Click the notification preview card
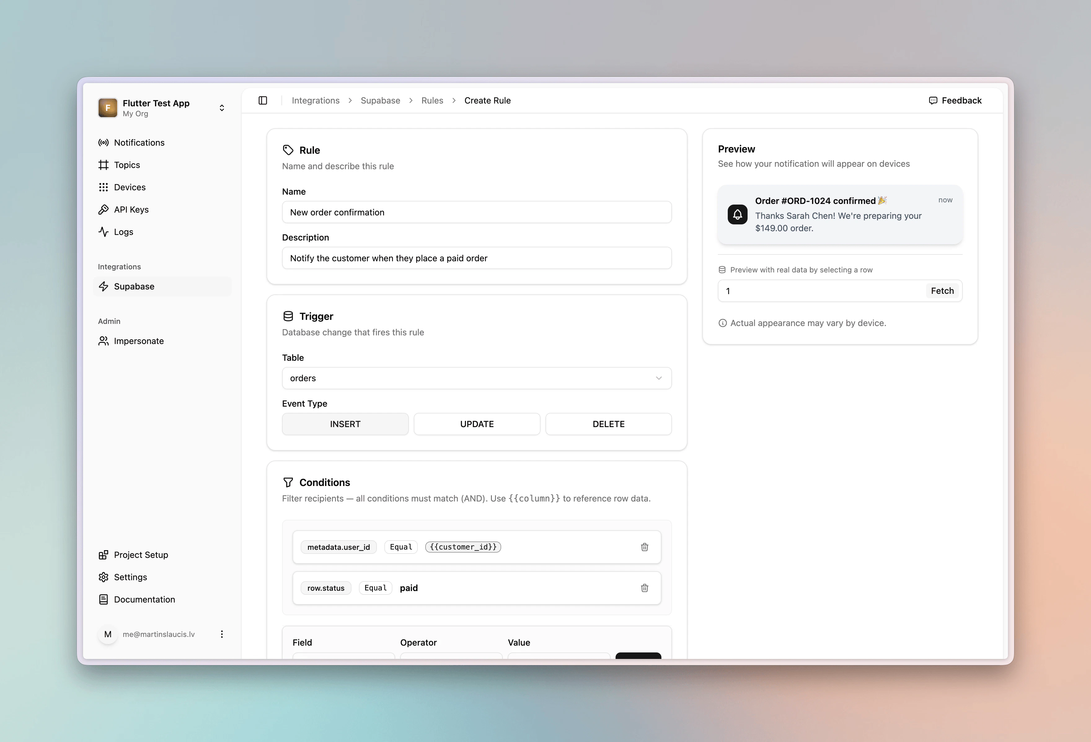Viewport: 1091px width, 742px height. [x=840, y=214]
